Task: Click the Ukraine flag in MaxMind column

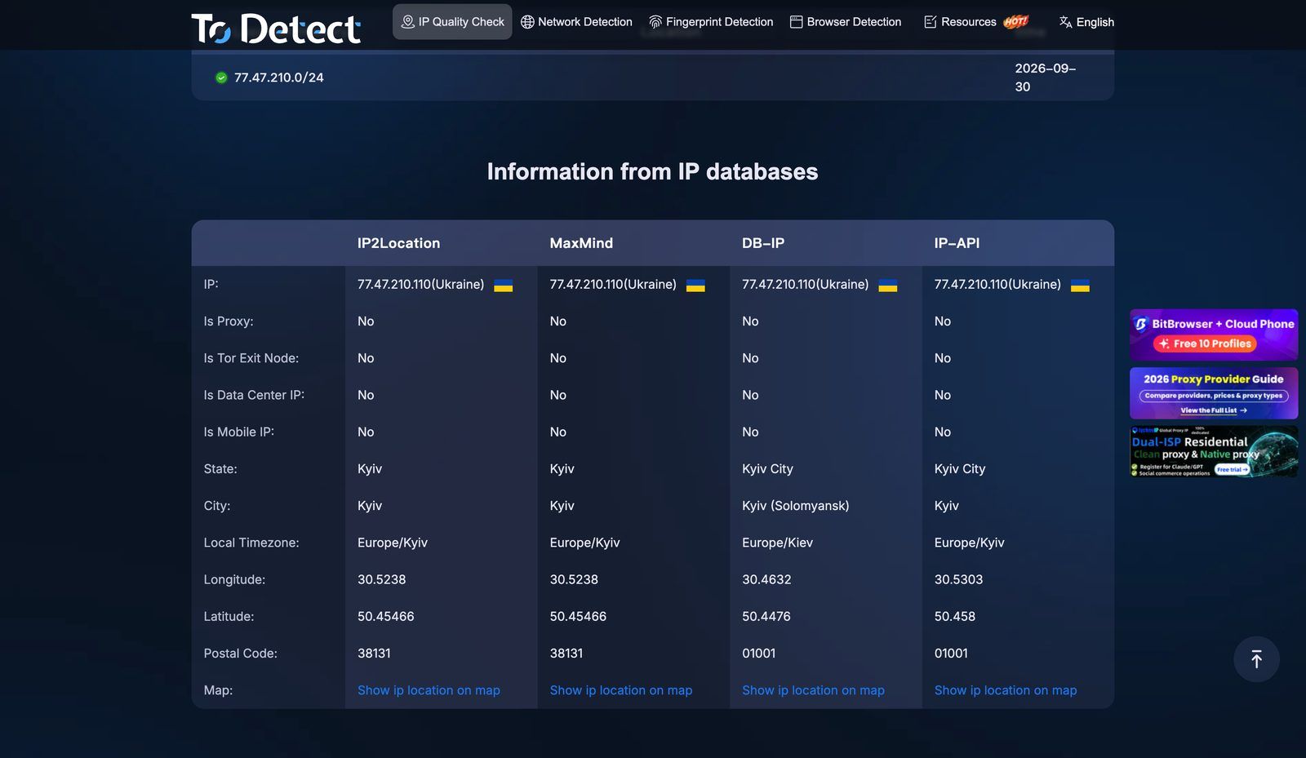Action: pyautogui.click(x=695, y=286)
